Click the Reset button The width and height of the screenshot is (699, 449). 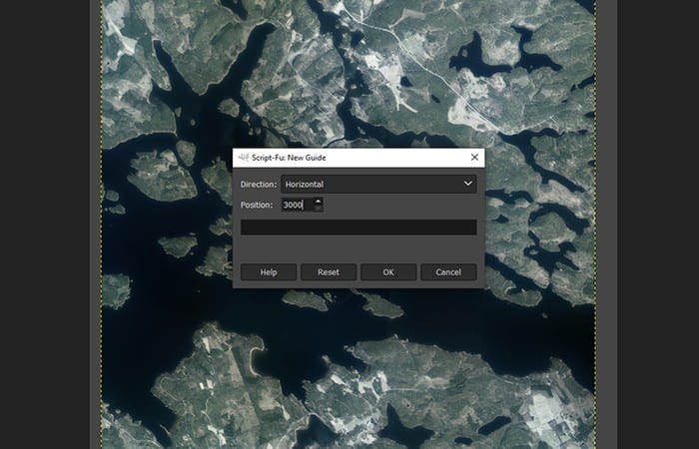click(x=329, y=272)
